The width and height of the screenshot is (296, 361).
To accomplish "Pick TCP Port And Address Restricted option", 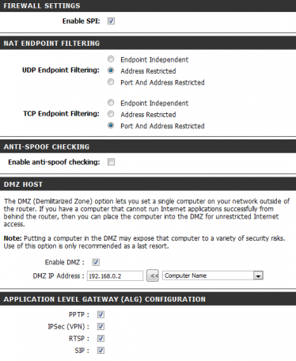I will coord(111,125).
